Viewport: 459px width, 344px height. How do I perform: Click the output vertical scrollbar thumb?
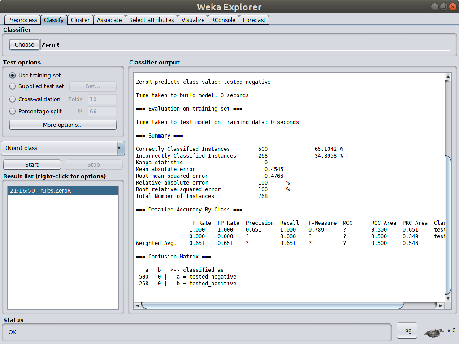[x=448, y=225]
